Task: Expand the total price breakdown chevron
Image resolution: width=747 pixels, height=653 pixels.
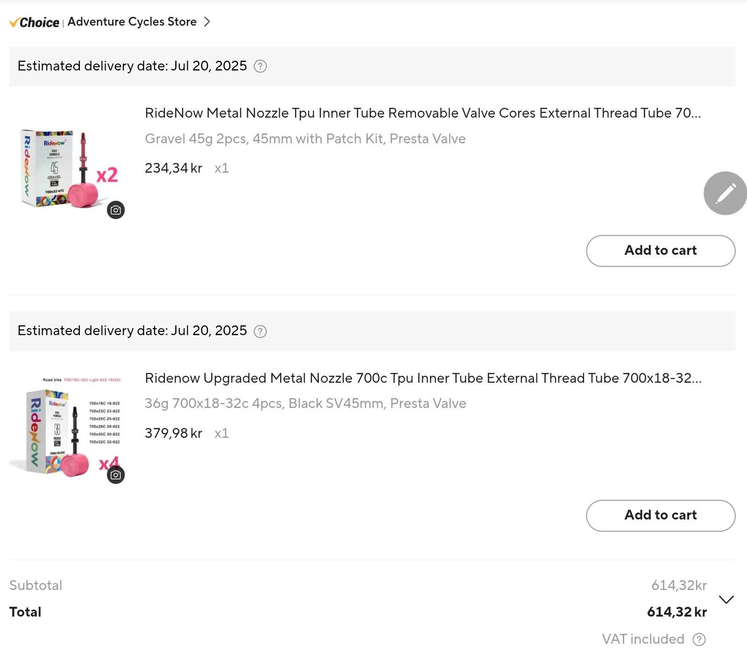Action: 726,599
